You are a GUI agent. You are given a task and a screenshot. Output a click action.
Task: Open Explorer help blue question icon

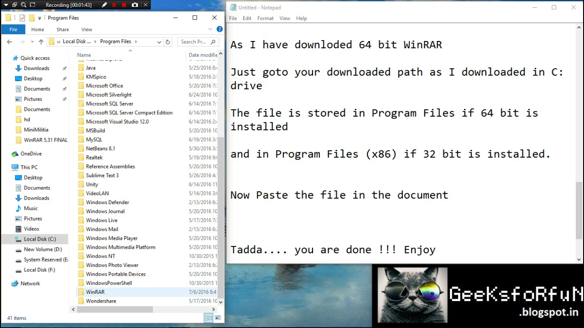coord(219,29)
